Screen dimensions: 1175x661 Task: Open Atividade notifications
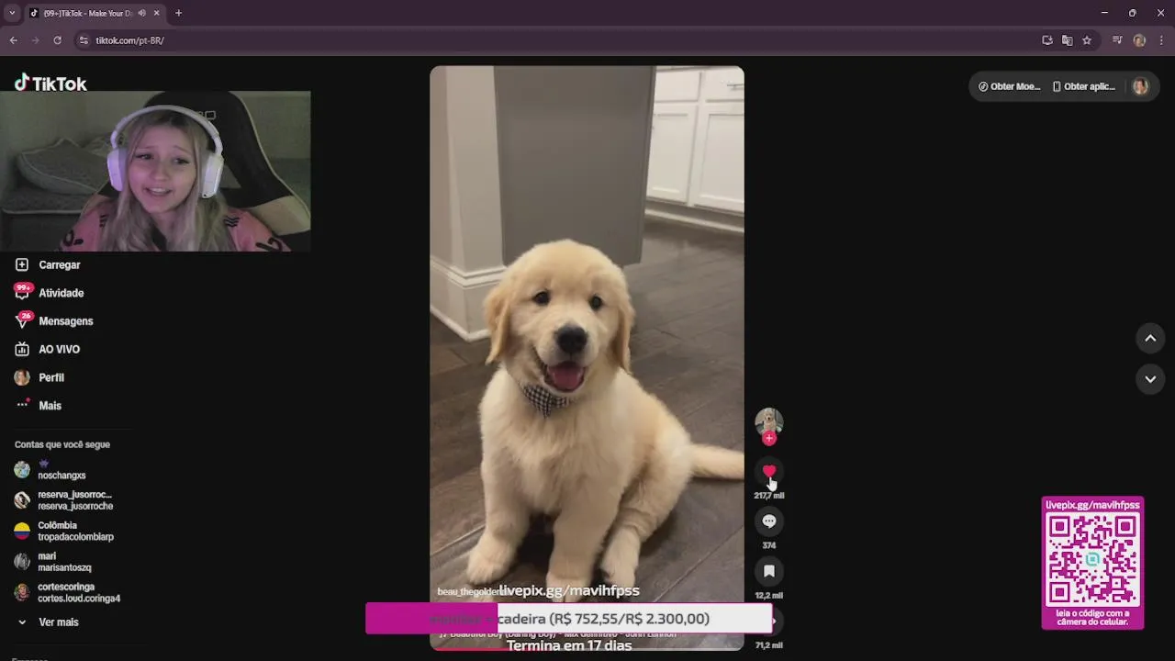(x=50, y=293)
